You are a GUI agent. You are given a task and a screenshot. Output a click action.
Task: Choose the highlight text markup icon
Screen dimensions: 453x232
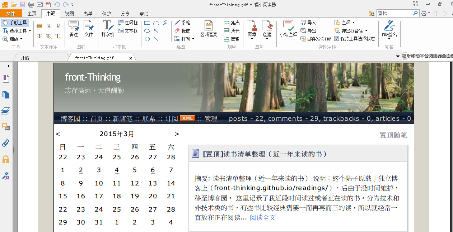point(39,26)
